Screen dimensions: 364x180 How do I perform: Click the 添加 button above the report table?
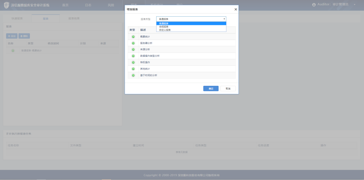[12, 36]
